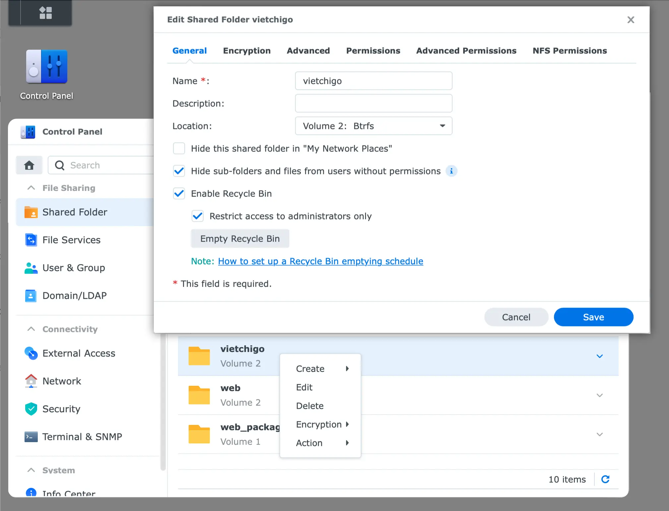Collapse the Connectivity section
This screenshot has height=511, width=669.
pos(31,329)
